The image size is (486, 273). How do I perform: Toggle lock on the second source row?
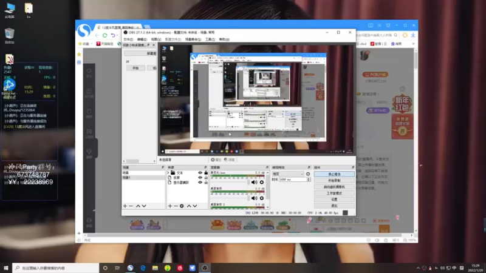(x=206, y=178)
